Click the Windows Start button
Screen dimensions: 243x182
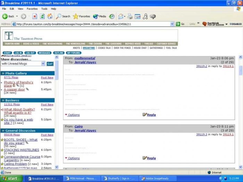coord(11,179)
